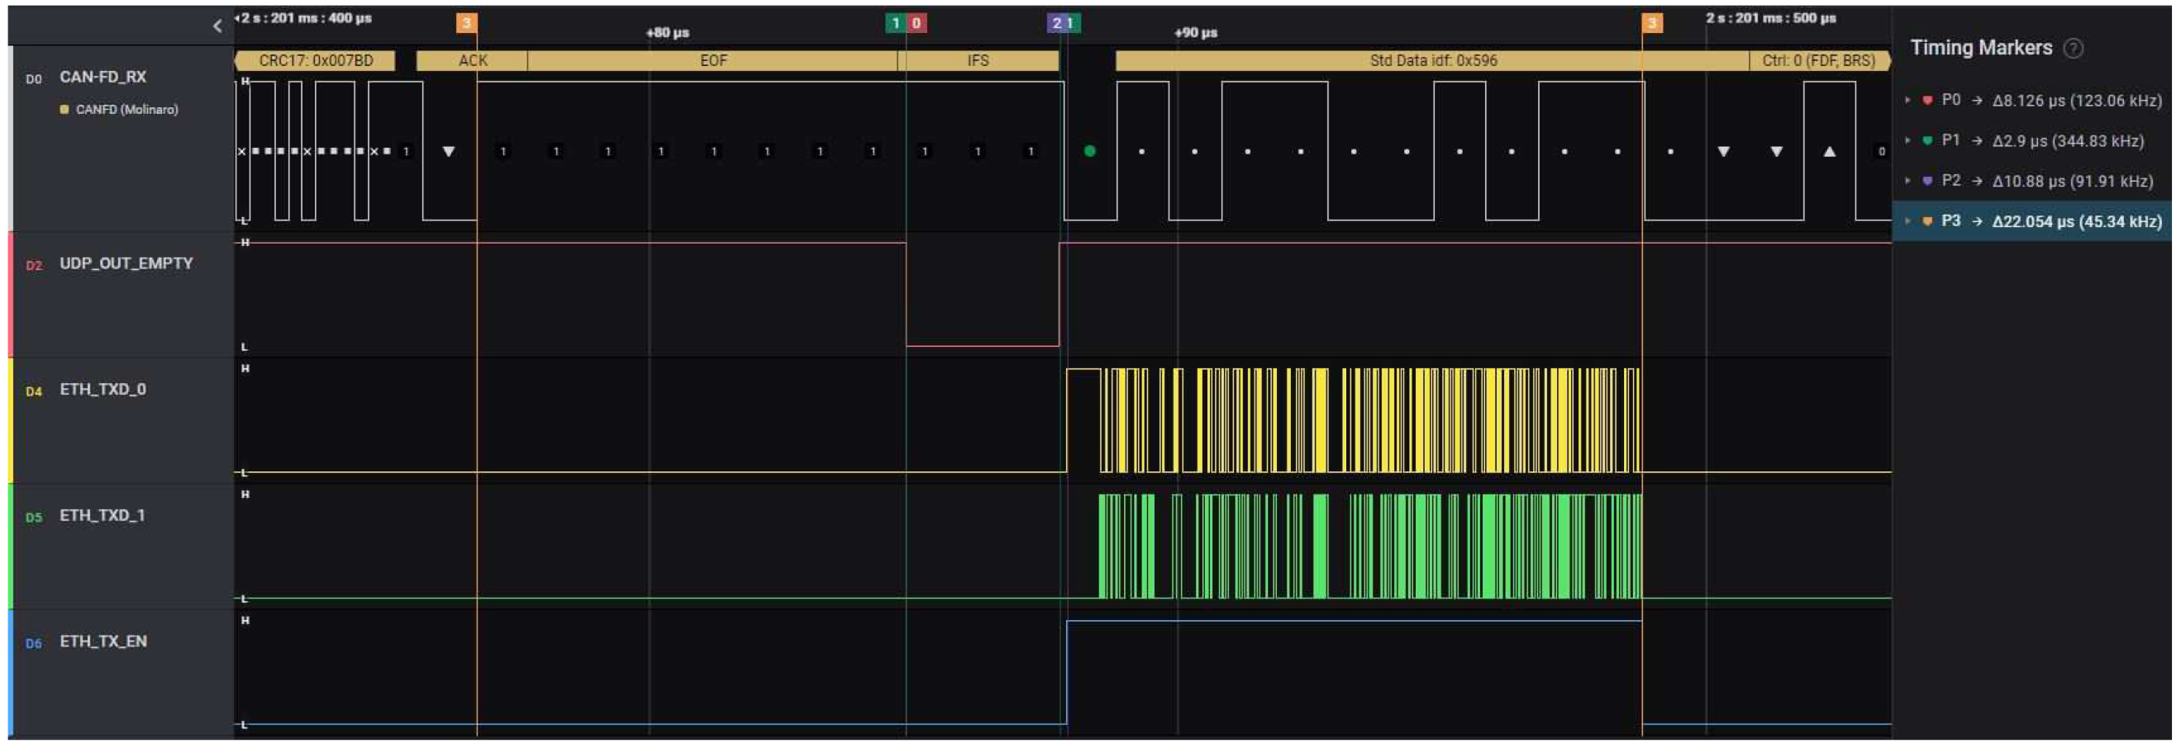Select the purple 2 timing marker flag
The image size is (2181, 748).
(1055, 23)
